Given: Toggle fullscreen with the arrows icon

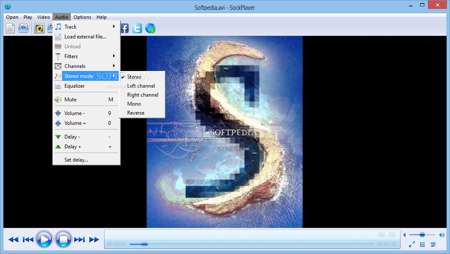Looking at the screenshot, I should point(412,244).
